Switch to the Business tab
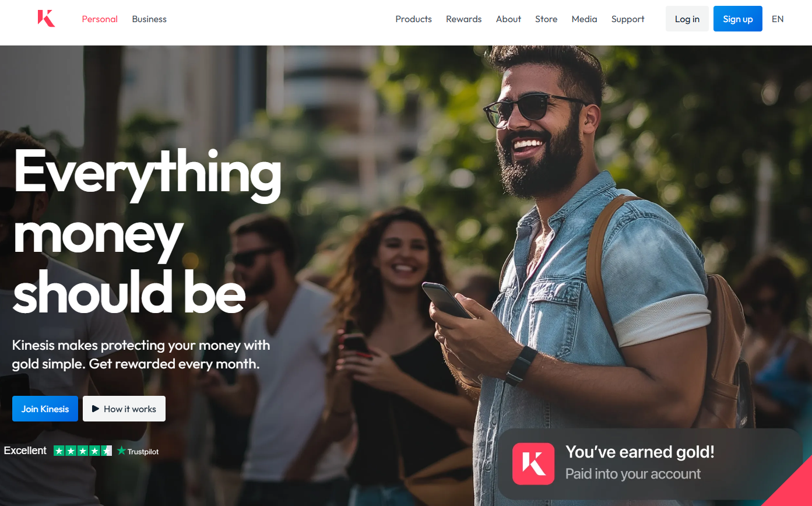812x506 pixels. pyautogui.click(x=149, y=19)
